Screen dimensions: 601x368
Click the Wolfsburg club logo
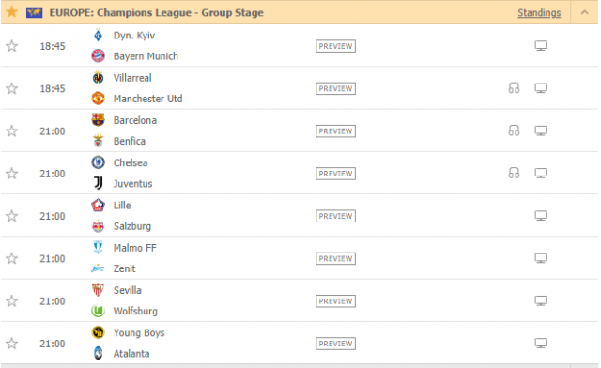coord(98,311)
